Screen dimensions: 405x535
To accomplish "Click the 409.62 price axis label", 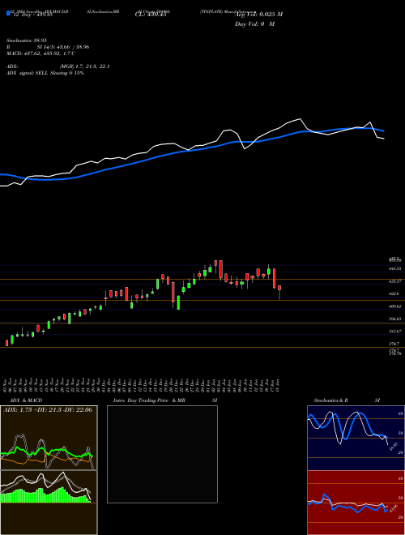I will [x=395, y=306].
